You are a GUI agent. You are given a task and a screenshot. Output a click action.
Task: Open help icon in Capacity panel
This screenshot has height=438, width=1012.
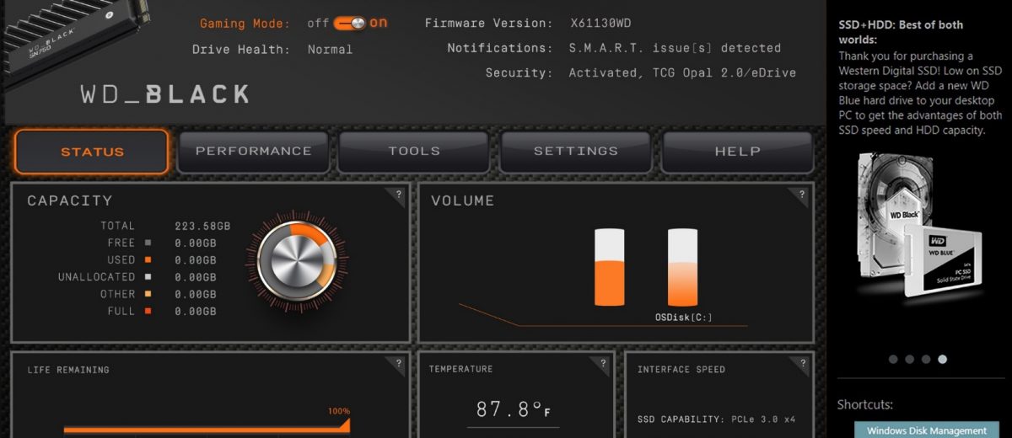tap(400, 195)
